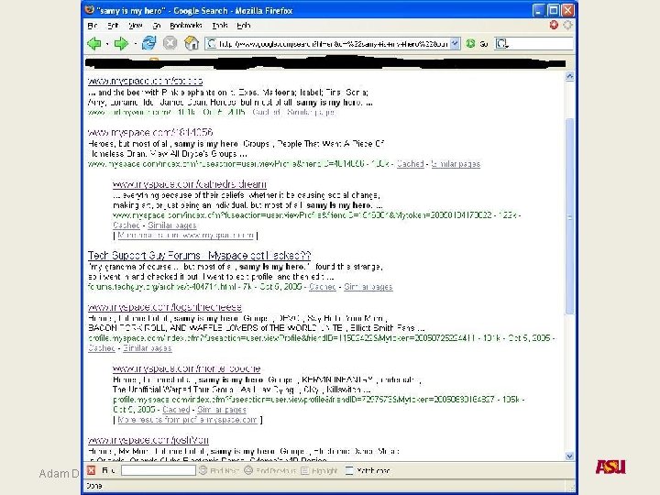
Task: Expand the URL address bar dropdown
Action: point(455,43)
